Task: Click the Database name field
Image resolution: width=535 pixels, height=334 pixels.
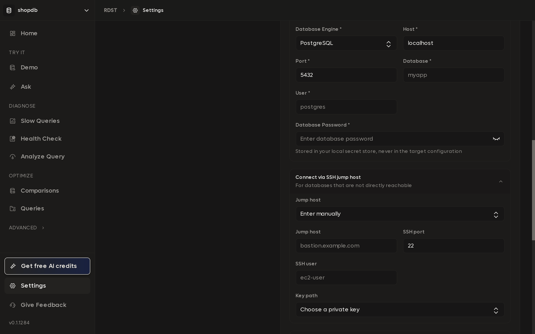Action: pyautogui.click(x=454, y=75)
